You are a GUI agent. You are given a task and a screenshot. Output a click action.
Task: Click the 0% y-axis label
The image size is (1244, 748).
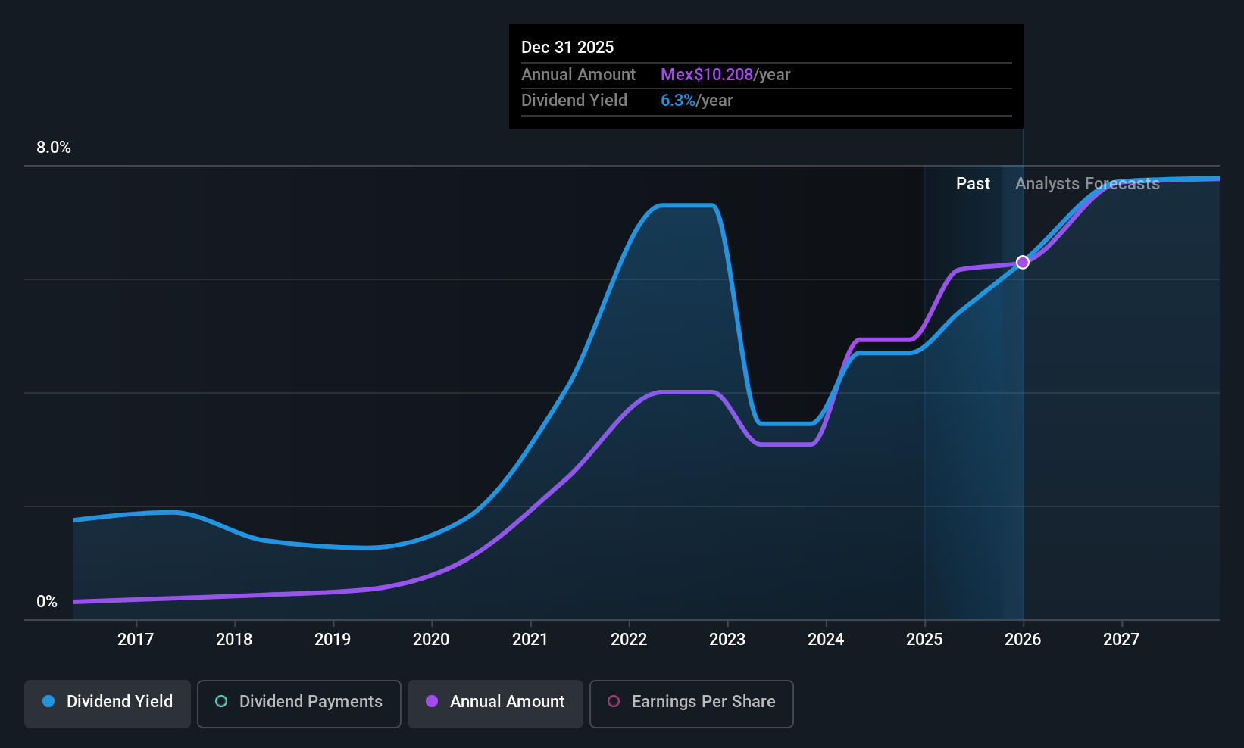tap(47, 602)
